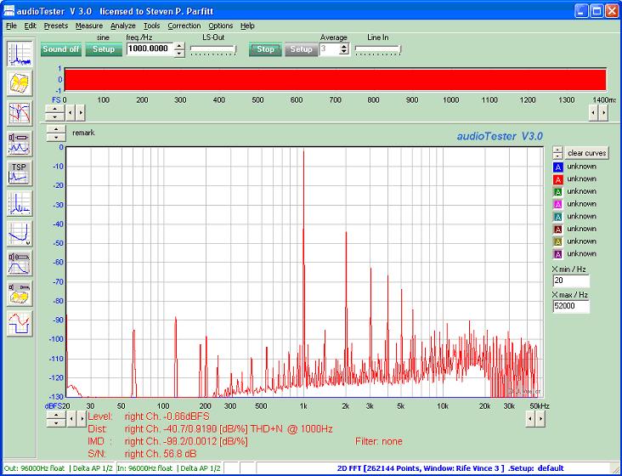
Task: Click the right arrow beside dBFS spinner
Action: (82, 419)
